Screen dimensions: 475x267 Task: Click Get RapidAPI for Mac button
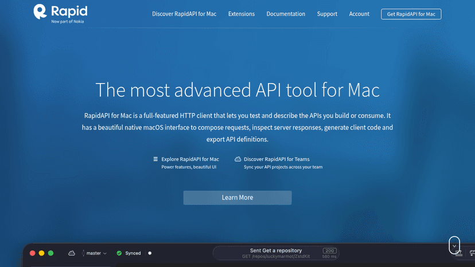pyautogui.click(x=411, y=14)
